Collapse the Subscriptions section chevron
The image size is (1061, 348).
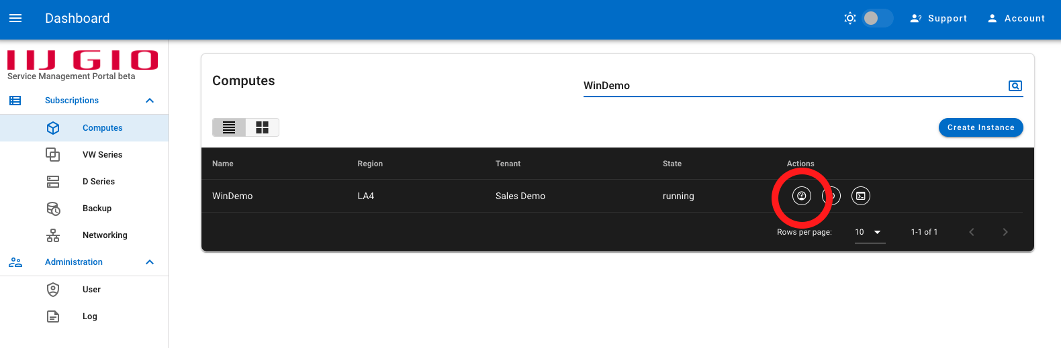tap(150, 101)
